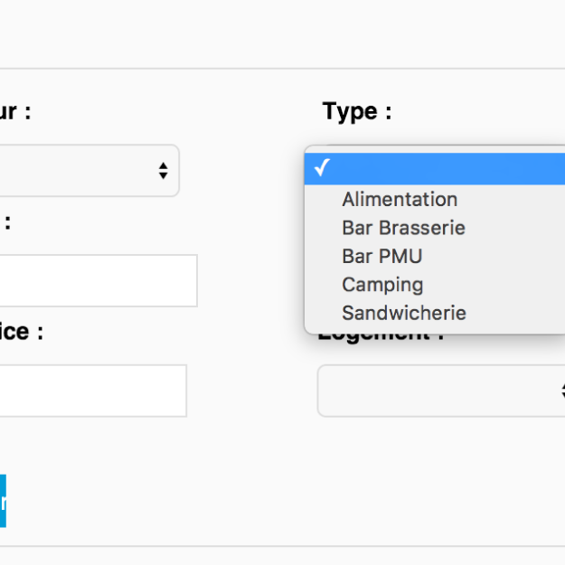Image resolution: width=565 pixels, height=565 pixels.
Task: Click the up-down arrows on the left dropdown
Action: coord(163,171)
